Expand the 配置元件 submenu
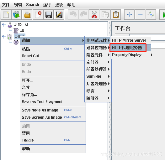Viewport: 165px width, 160px height. [x=98, y=55]
